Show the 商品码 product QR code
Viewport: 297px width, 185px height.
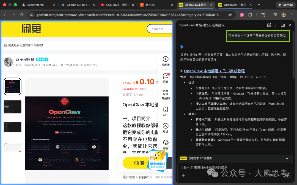pyautogui.click(x=165, y=93)
